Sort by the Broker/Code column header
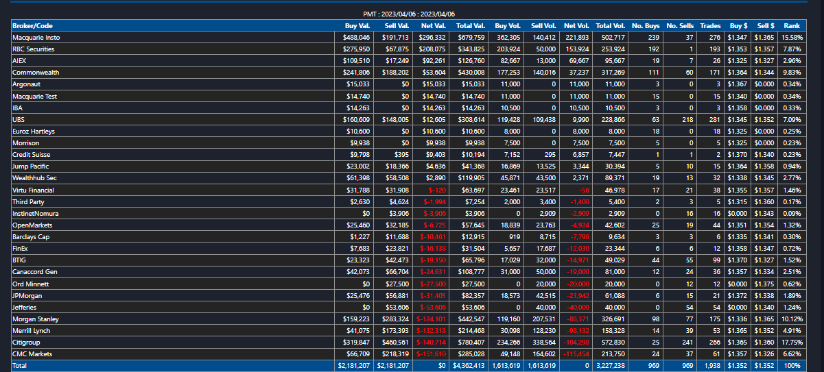This screenshot has height=372, width=824. 172,25
